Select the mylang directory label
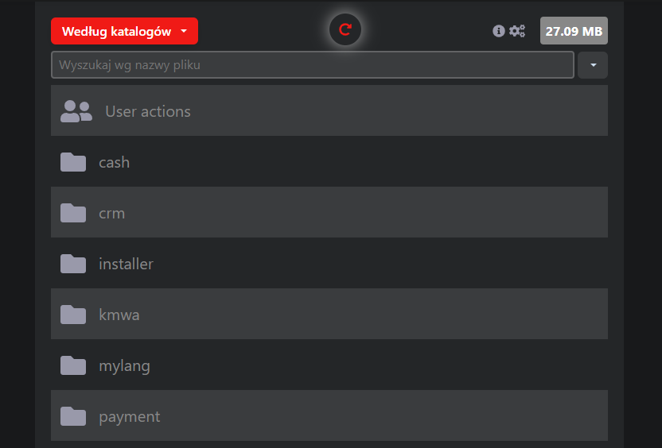The image size is (662, 448). 124,365
